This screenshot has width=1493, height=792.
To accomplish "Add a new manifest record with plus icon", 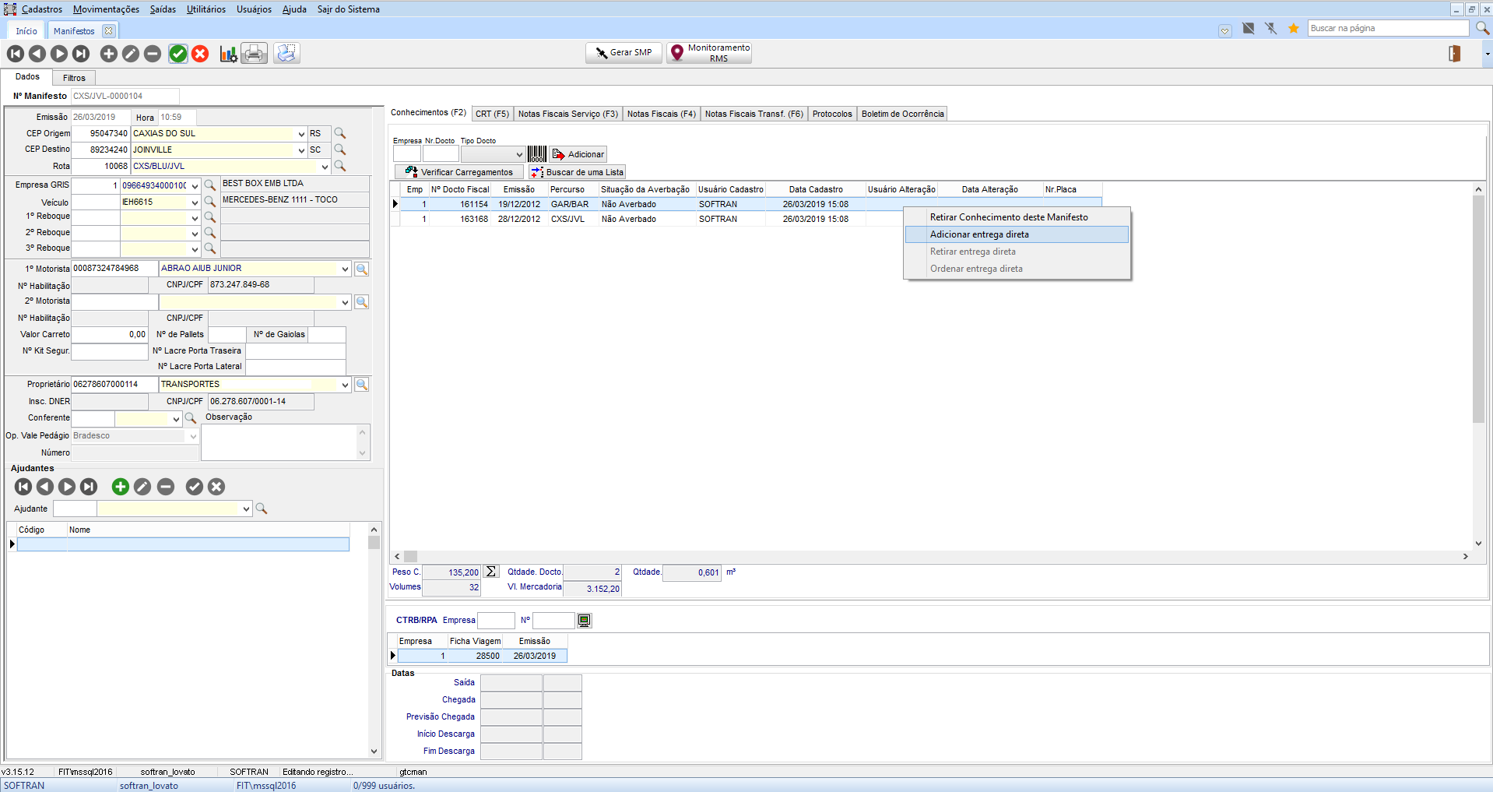I will coord(109,54).
